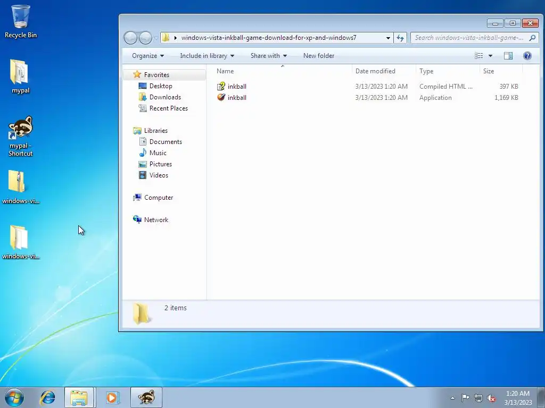Viewport: 545px width, 408px height.
Task: Open Recent Places in Favorites
Action: (x=169, y=108)
